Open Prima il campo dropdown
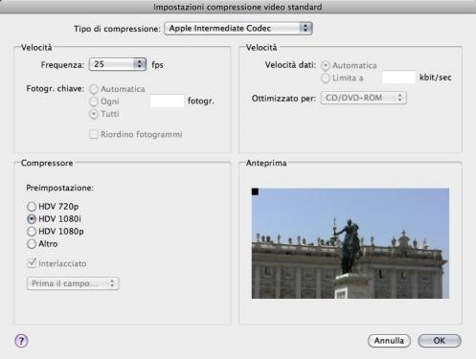The width and height of the screenshot is (476, 359). coord(73,283)
